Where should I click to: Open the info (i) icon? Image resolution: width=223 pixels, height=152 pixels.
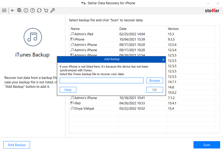[26, 10]
